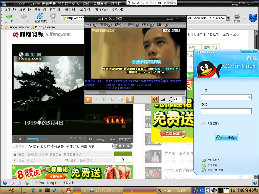Image resolution: width=259 pixels, height=194 pixels.
Task: Click the gxine play button
Action: tap(88, 99)
